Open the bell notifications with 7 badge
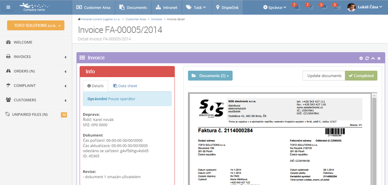The image size is (388, 185). tap(297, 7)
